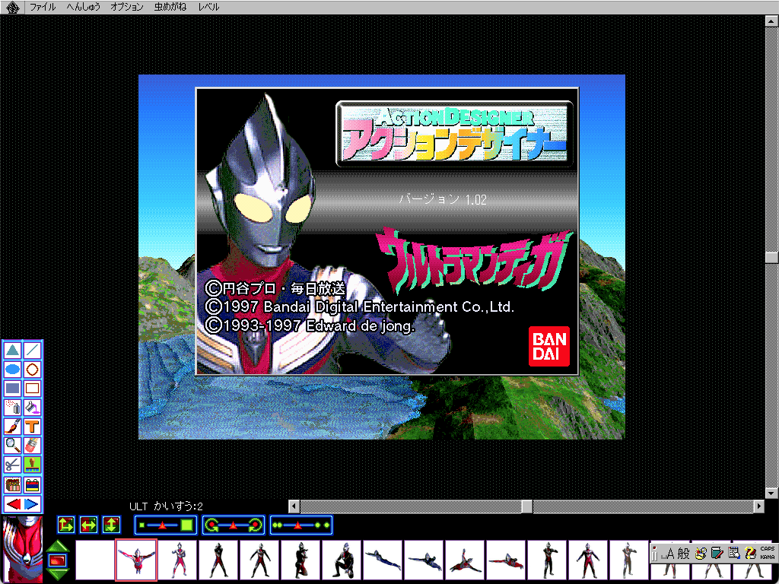Click the large green square enlarge icon
The height and width of the screenshot is (584, 779).
point(187,525)
